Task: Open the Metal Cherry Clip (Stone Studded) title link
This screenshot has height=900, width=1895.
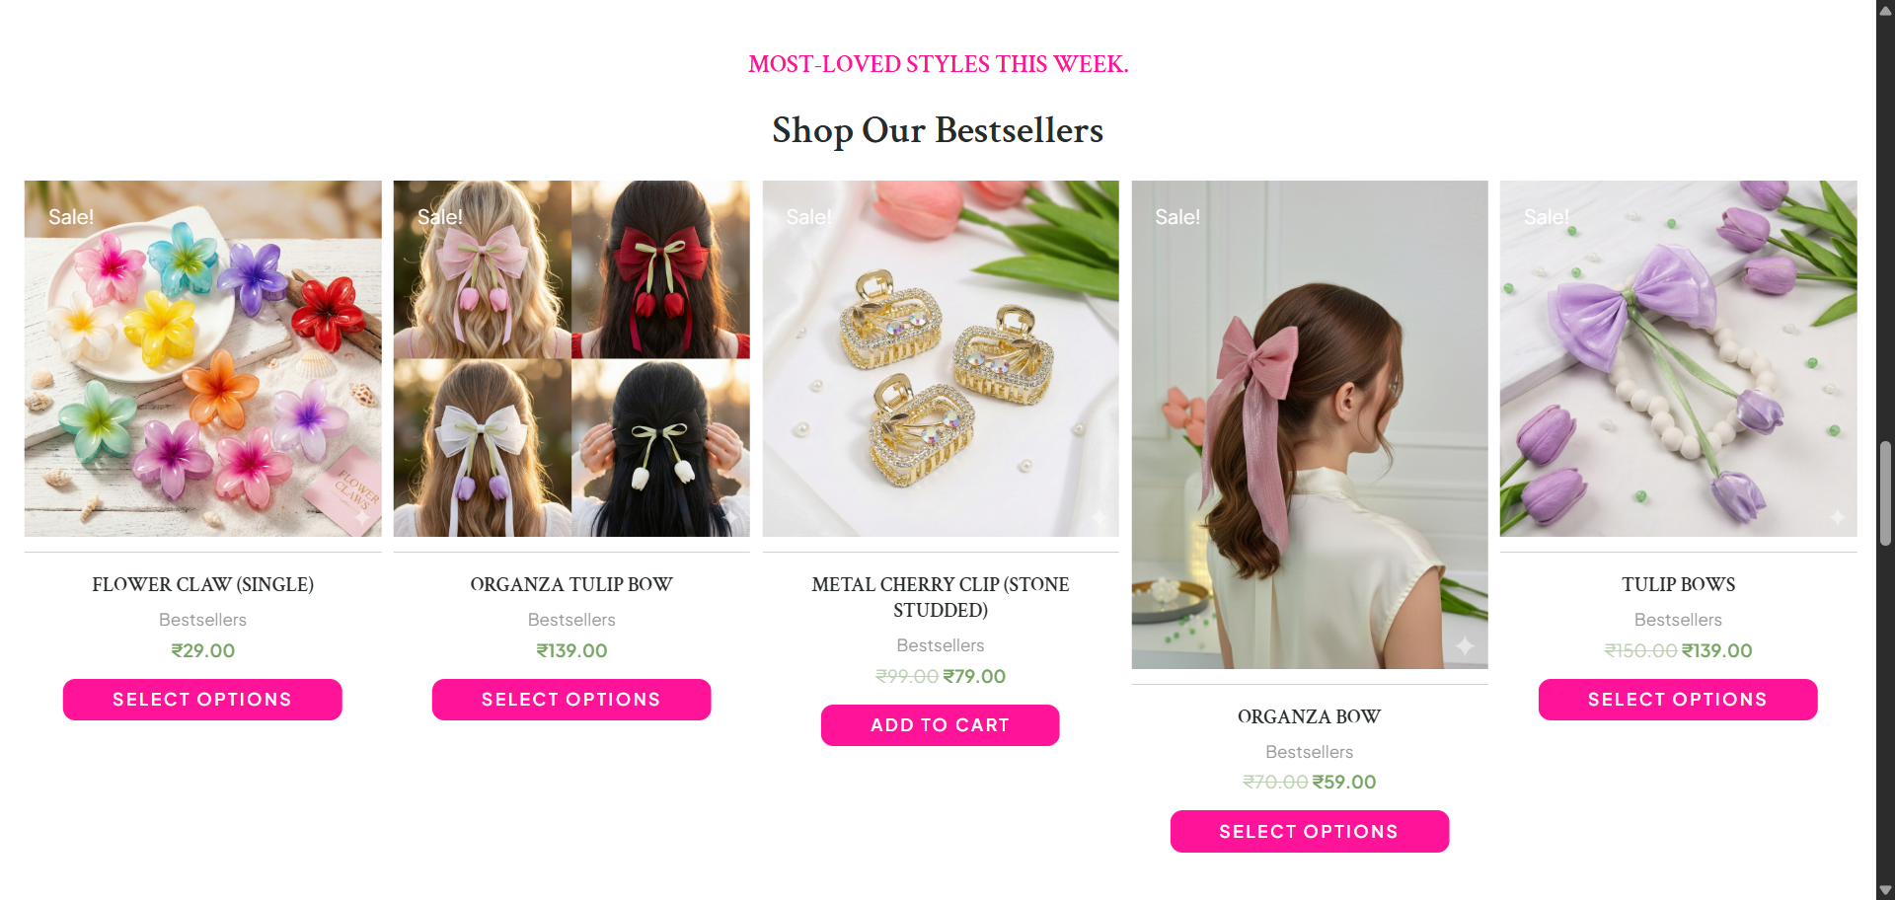Action: pyautogui.click(x=941, y=597)
